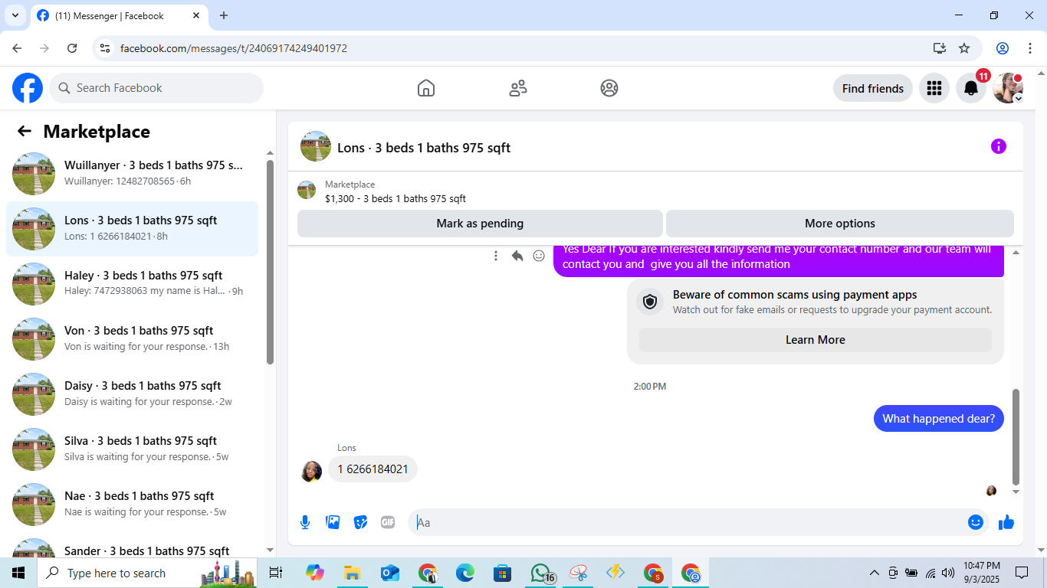Screen dimensions: 1047x588
Task: Open the More options menu
Action: coord(840,224)
